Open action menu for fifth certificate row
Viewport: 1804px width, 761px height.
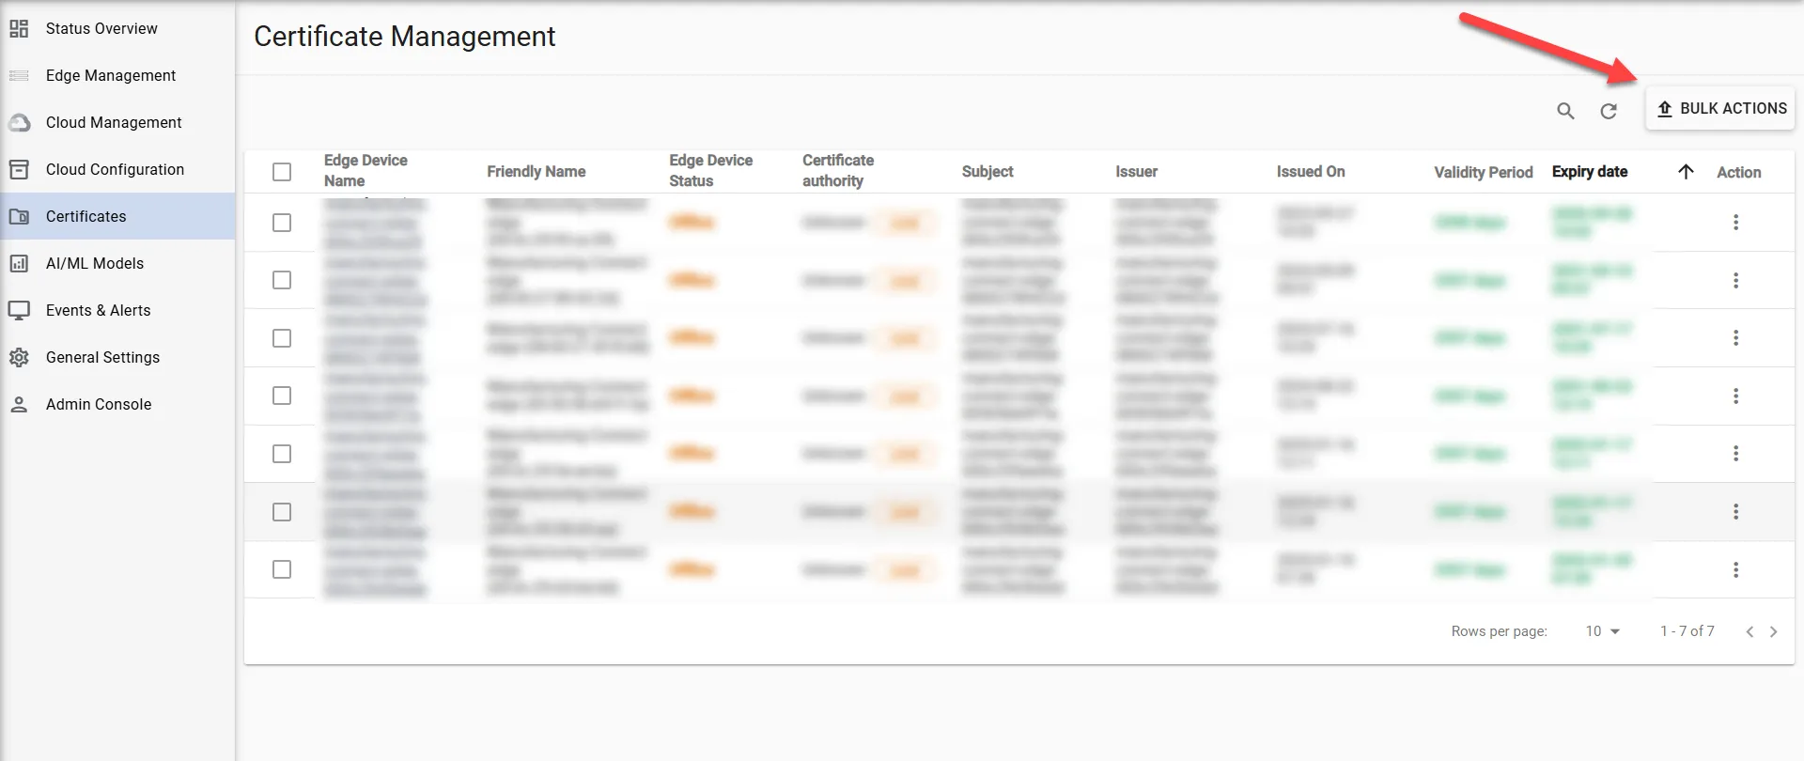1735,454
